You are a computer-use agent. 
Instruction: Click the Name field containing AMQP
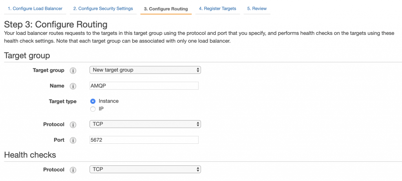pyautogui.click(x=144, y=86)
